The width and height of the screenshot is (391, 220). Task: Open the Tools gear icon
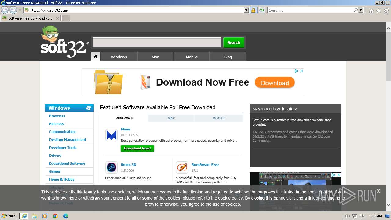tap(386, 11)
